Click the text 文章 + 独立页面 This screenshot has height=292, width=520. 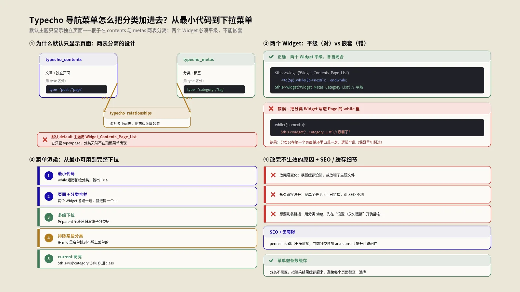58,73
